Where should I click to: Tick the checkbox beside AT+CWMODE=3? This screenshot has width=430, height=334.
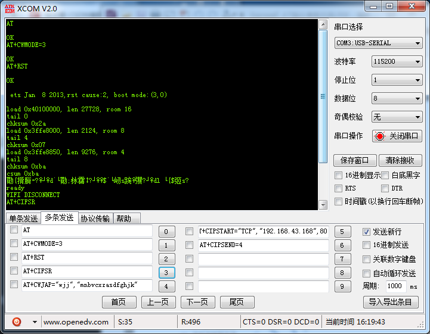[x=14, y=243]
